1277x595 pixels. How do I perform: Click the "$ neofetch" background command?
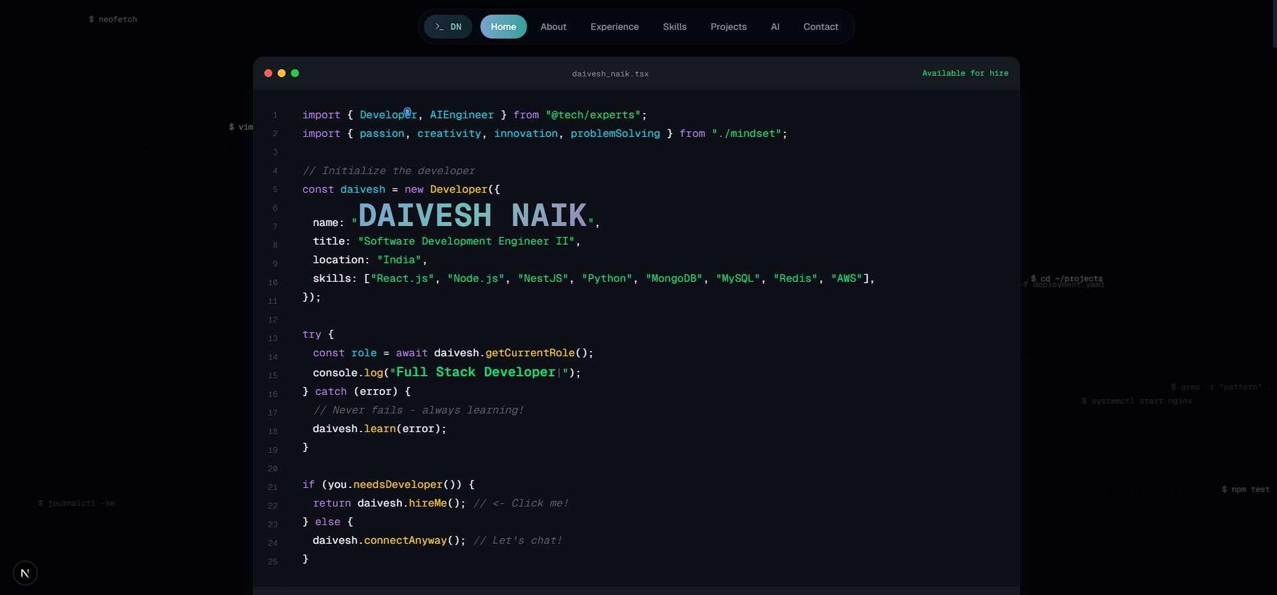click(113, 19)
